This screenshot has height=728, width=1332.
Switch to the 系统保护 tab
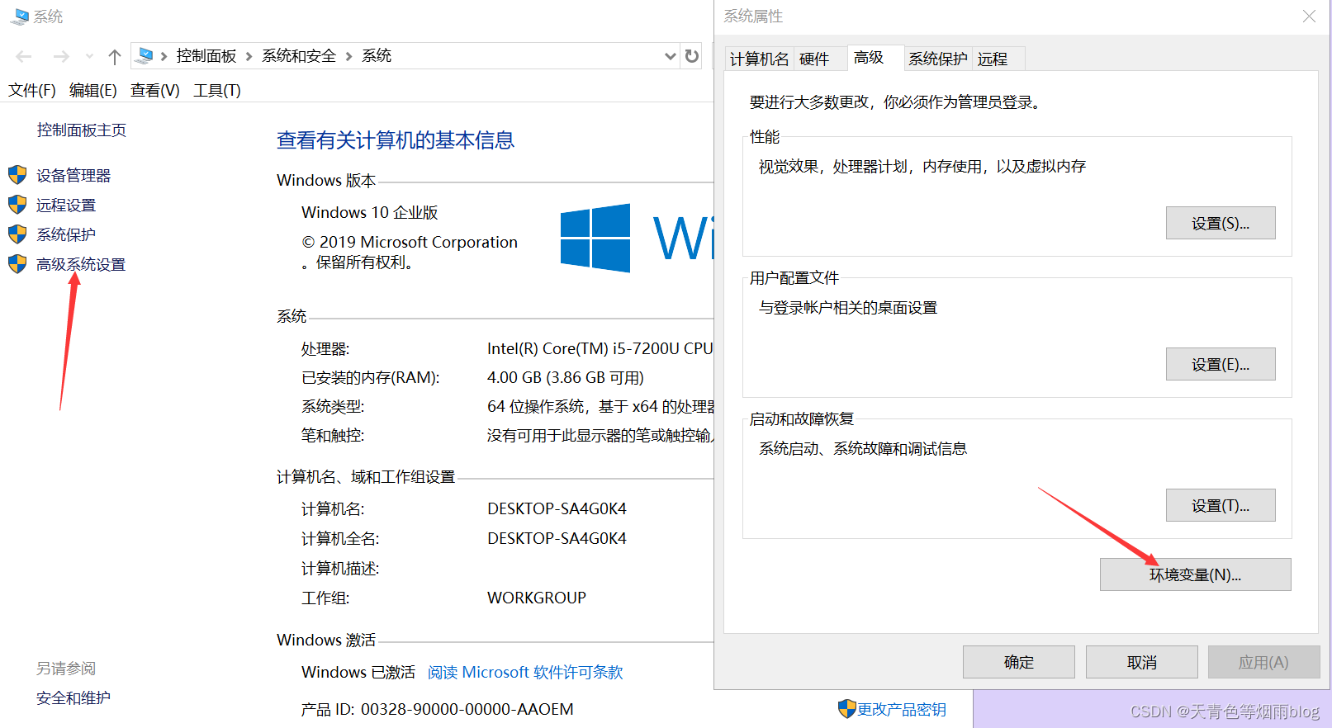click(938, 59)
